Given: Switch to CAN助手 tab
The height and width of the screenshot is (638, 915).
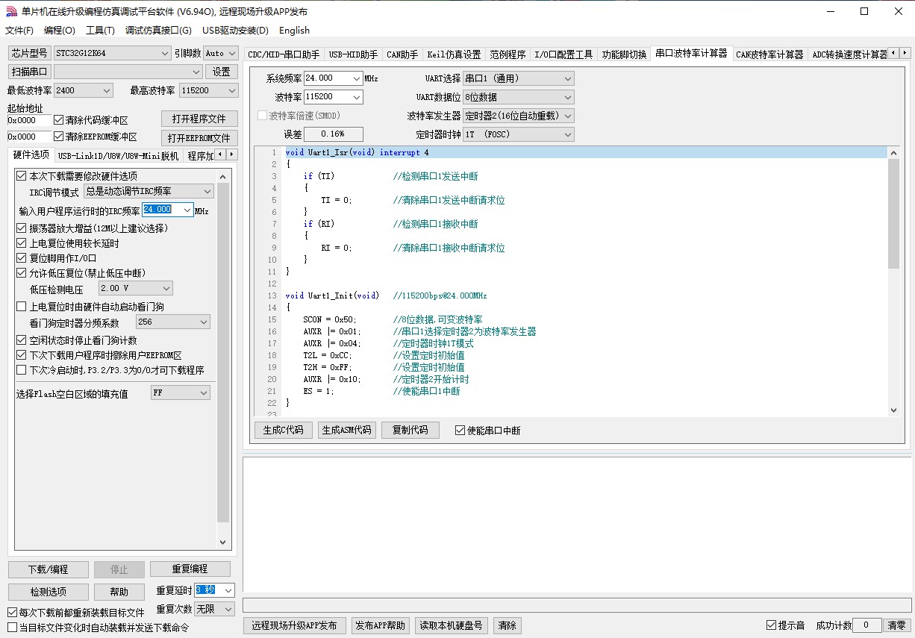Looking at the screenshot, I should click(402, 54).
